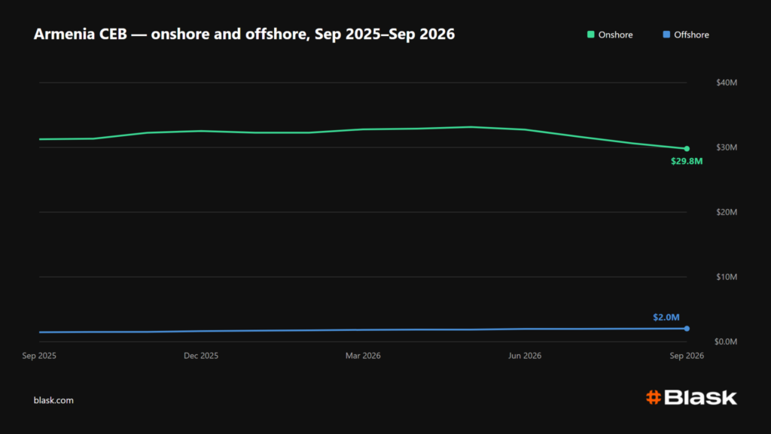Select the Offshore endpoint marker at Sep 2026
Viewport: 771px width, 434px height.
(x=687, y=329)
